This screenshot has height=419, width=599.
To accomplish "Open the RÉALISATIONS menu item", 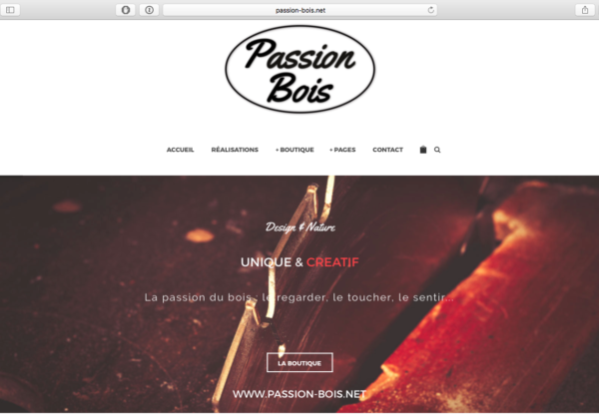I will tap(235, 150).
